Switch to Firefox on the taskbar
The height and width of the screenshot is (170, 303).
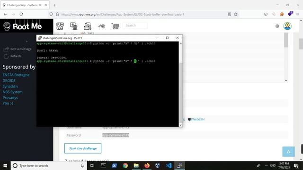[147, 166]
